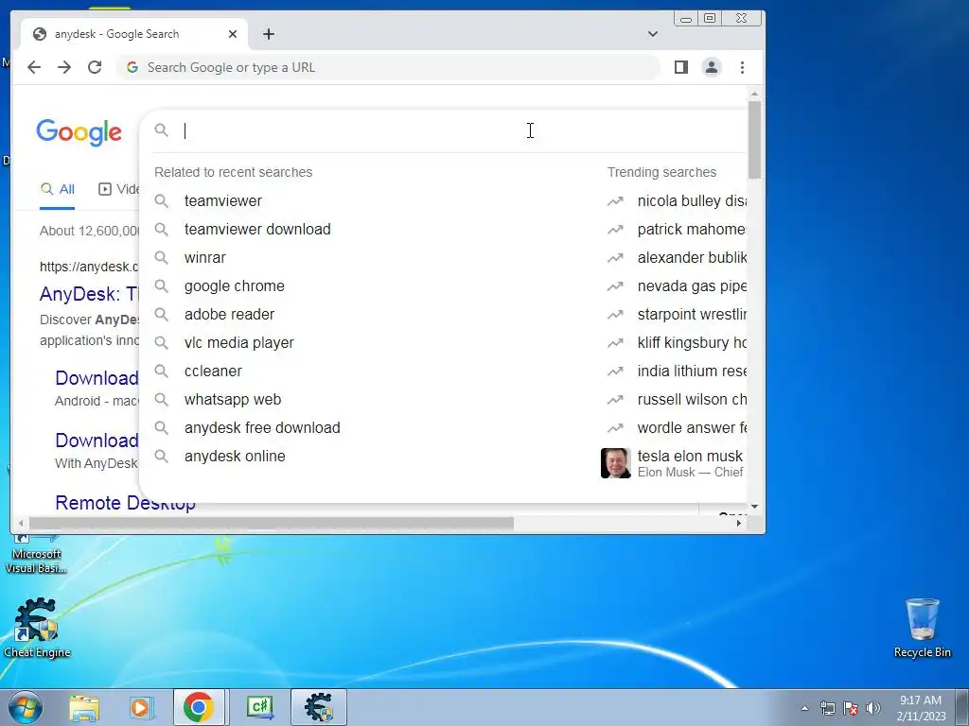Focus the Chrome address bar

[x=388, y=67]
